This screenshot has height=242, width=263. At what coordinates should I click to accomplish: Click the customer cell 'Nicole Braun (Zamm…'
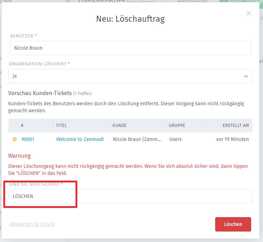coord(137,139)
